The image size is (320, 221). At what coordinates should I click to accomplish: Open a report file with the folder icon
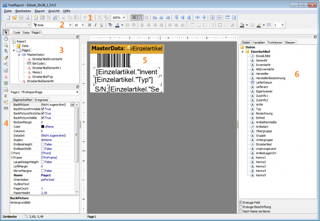[14, 18]
